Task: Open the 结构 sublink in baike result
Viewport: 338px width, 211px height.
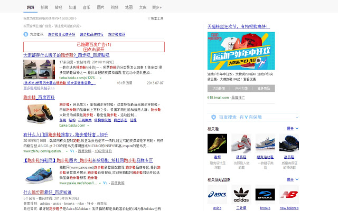Action: click(72, 120)
